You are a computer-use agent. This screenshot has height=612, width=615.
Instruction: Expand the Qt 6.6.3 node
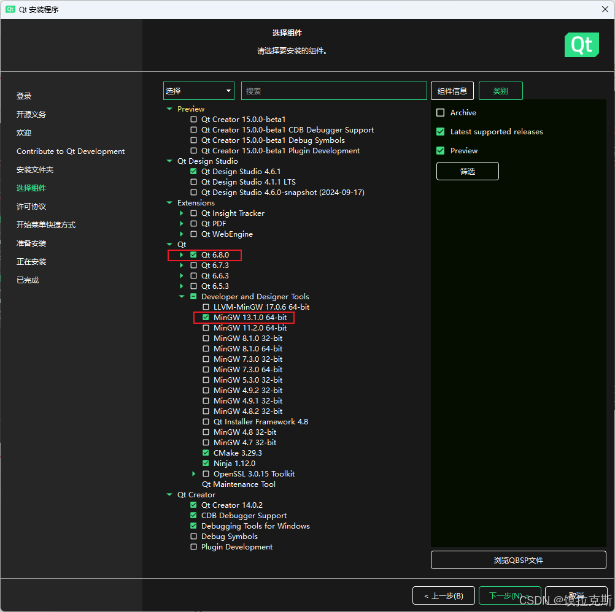tap(182, 275)
